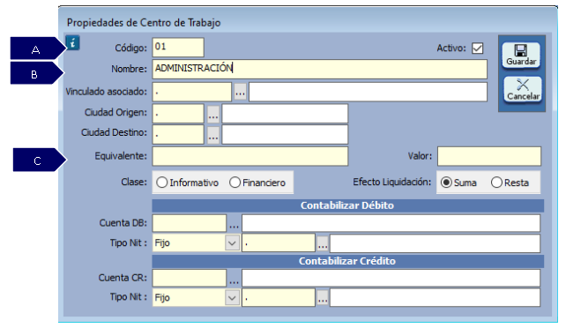Open Nit lookup button in Débito section

(323, 243)
